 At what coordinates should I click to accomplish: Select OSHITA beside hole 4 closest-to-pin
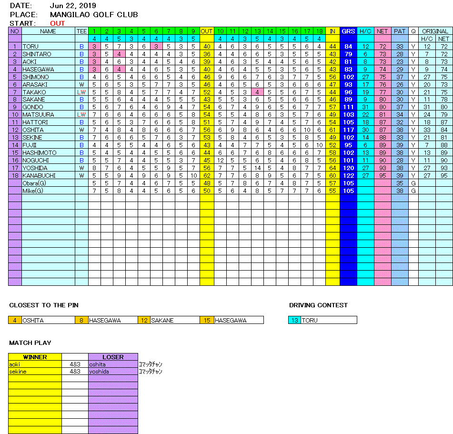point(33,321)
